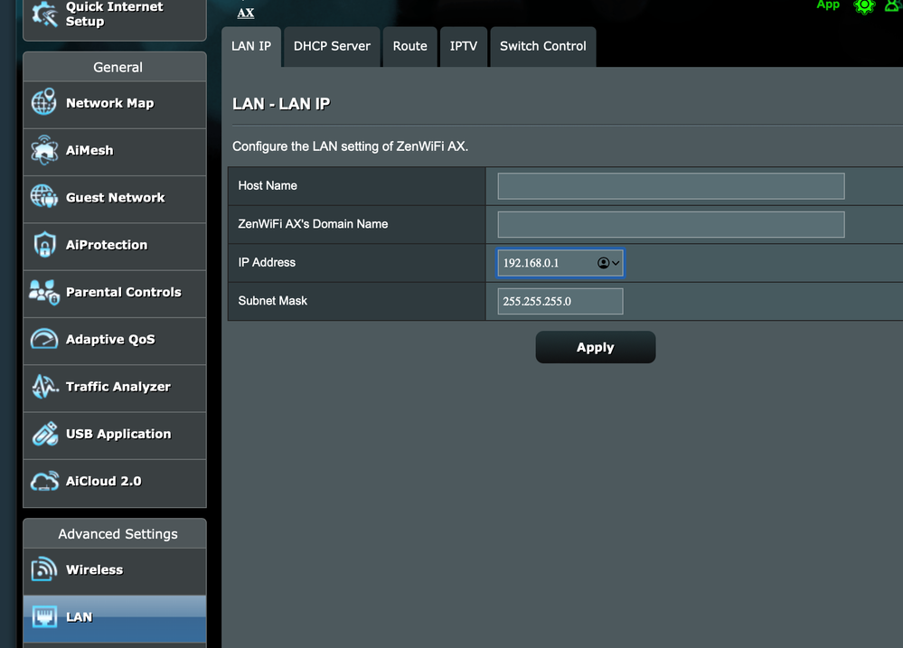Open the autofill dropdown in IP Address field

pyautogui.click(x=609, y=263)
